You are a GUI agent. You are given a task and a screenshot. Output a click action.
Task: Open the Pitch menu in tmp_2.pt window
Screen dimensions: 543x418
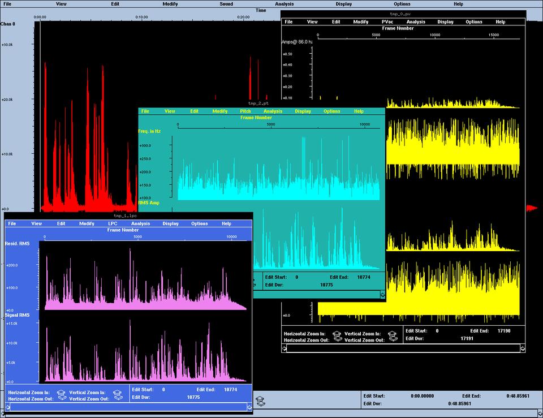pos(245,111)
